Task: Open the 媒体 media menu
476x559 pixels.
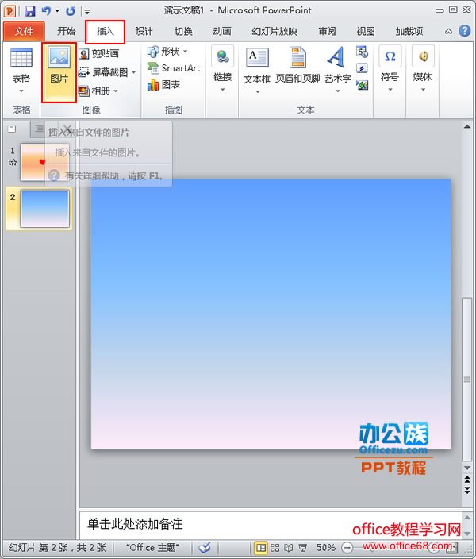Action: 423,68
